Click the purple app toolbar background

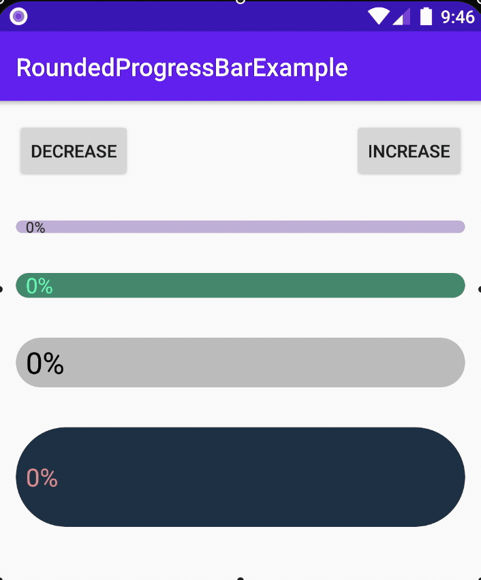[x=416, y=67]
